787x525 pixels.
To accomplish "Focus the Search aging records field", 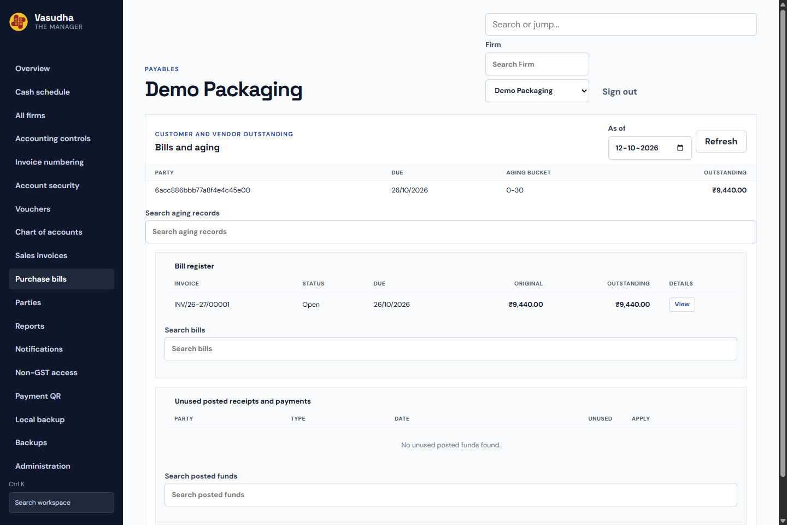I will 450,232.
